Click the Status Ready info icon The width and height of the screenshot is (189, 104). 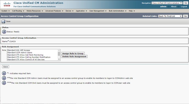coord(4,32)
